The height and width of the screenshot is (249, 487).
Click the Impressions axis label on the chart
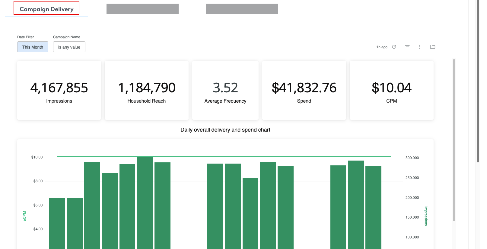[426, 216]
